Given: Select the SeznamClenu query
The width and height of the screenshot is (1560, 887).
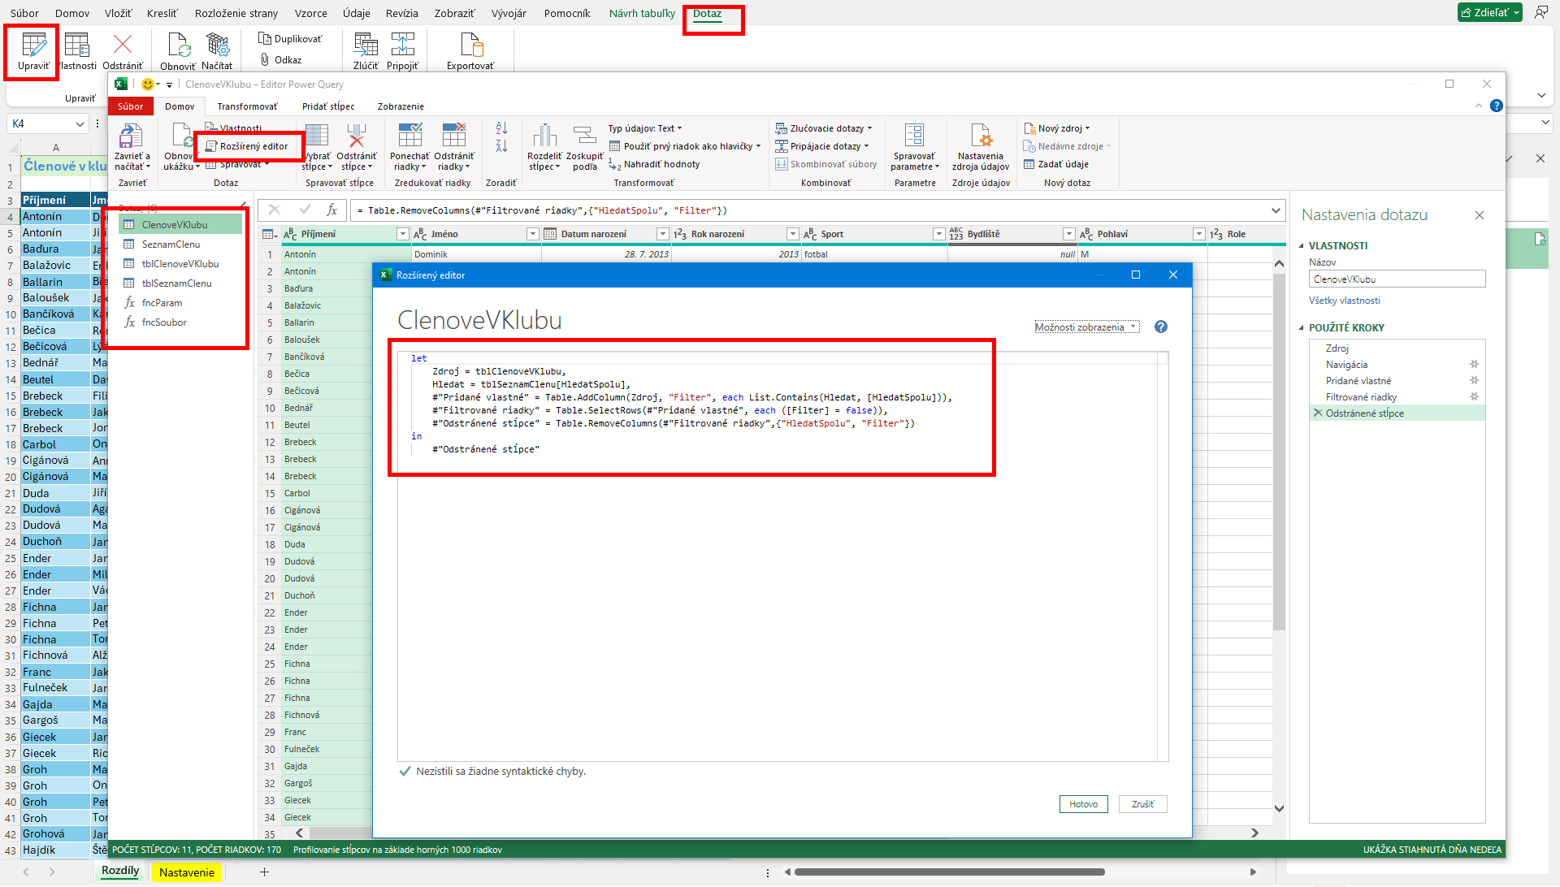Looking at the screenshot, I should 171,244.
